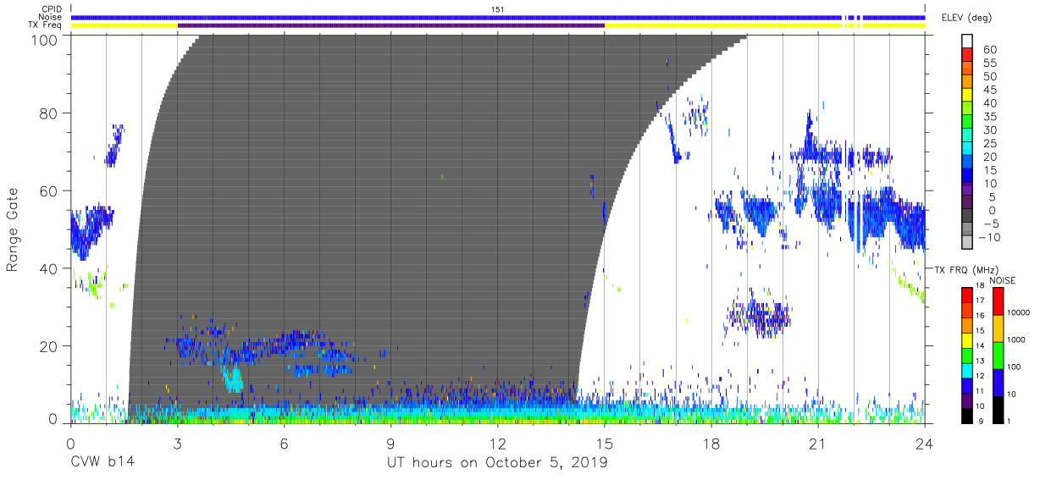Click the purple section of the TX Freq strip
The width and height of the screenshot is (1040, 480).
[391, 25]
